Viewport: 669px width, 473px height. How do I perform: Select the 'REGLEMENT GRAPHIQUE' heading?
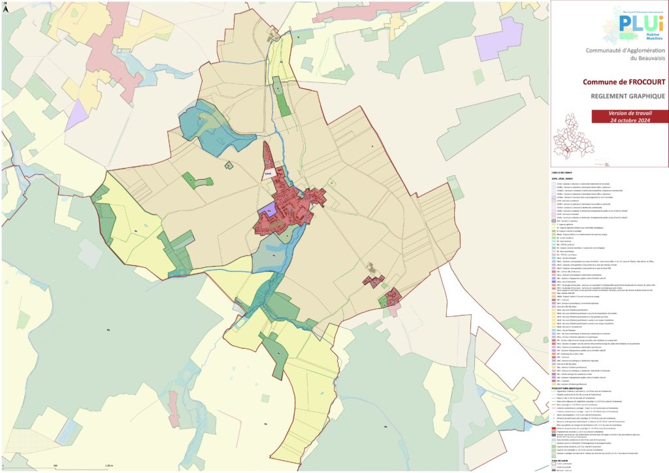(628, 96)
